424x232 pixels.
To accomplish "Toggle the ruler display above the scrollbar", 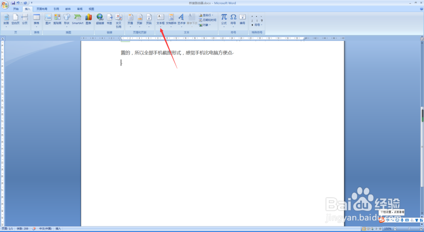I will 422,39.
